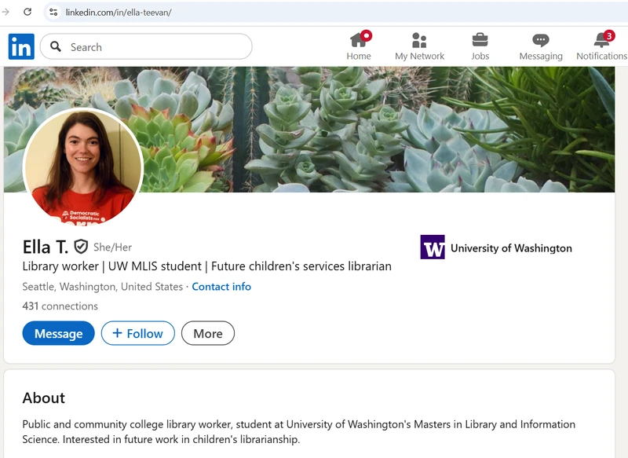Open Contact info
The width and height of the screenshot is (628, 458).
coord(221,287)
